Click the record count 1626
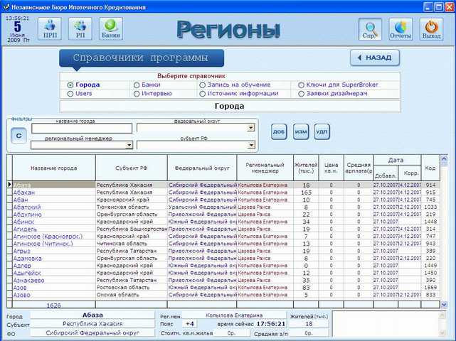The image size is (456, 341). click(54, 305)
